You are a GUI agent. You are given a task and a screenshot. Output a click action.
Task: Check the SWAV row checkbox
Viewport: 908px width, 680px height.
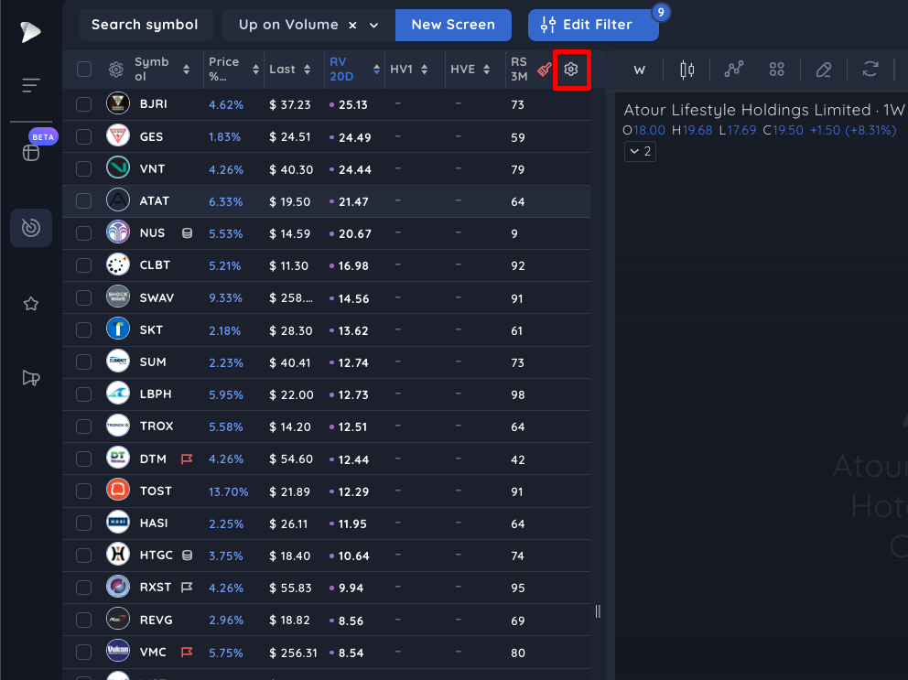(84, 297)
